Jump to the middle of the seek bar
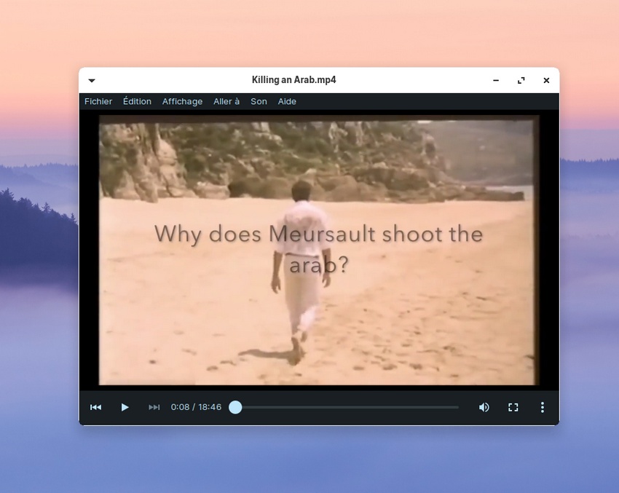The width and height of the screenshot is (619, 493). (347, 407)
